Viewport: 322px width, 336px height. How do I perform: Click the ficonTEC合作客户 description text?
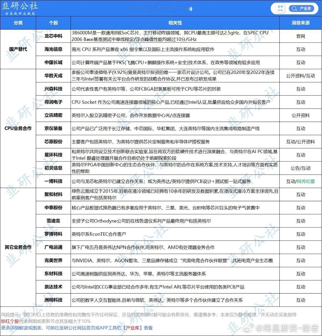(x=99, y=234)
